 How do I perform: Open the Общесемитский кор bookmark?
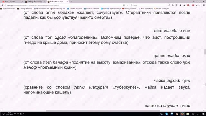click(42, 9)
